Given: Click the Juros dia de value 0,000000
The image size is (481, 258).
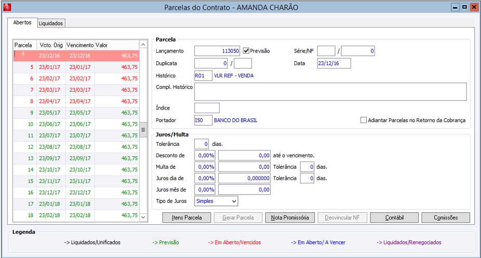Looking at the screenshot, I should (245, 178).
